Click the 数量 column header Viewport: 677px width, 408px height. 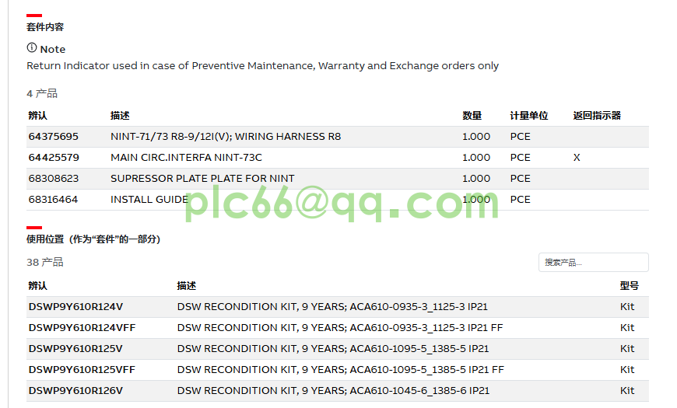pos(472,116)
